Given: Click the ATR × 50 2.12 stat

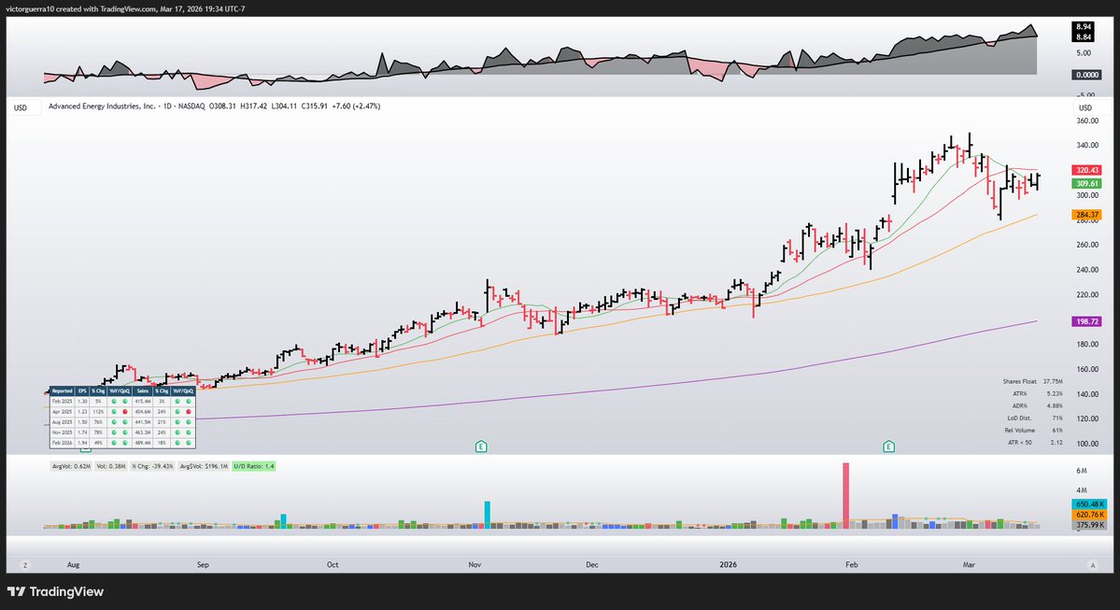Looking at the screenshot, I should [1033, 442].
